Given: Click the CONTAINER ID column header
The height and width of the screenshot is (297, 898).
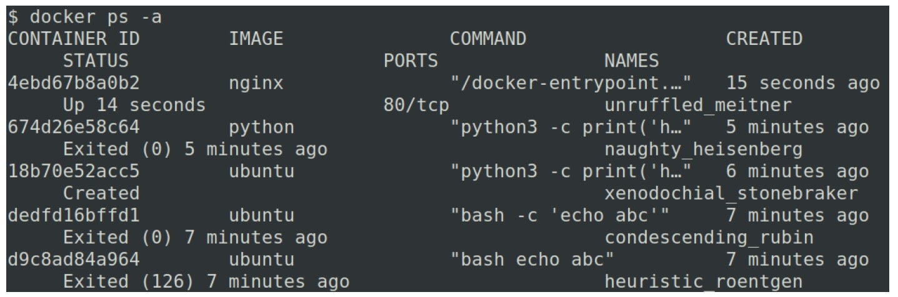Looking at the screenshot, I should pyautogui.click(x=74, y=39).
